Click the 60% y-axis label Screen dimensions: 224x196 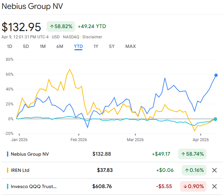pos(10,74)
